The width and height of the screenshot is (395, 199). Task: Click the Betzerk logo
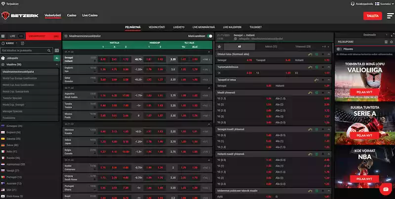(x=20, y=16)
